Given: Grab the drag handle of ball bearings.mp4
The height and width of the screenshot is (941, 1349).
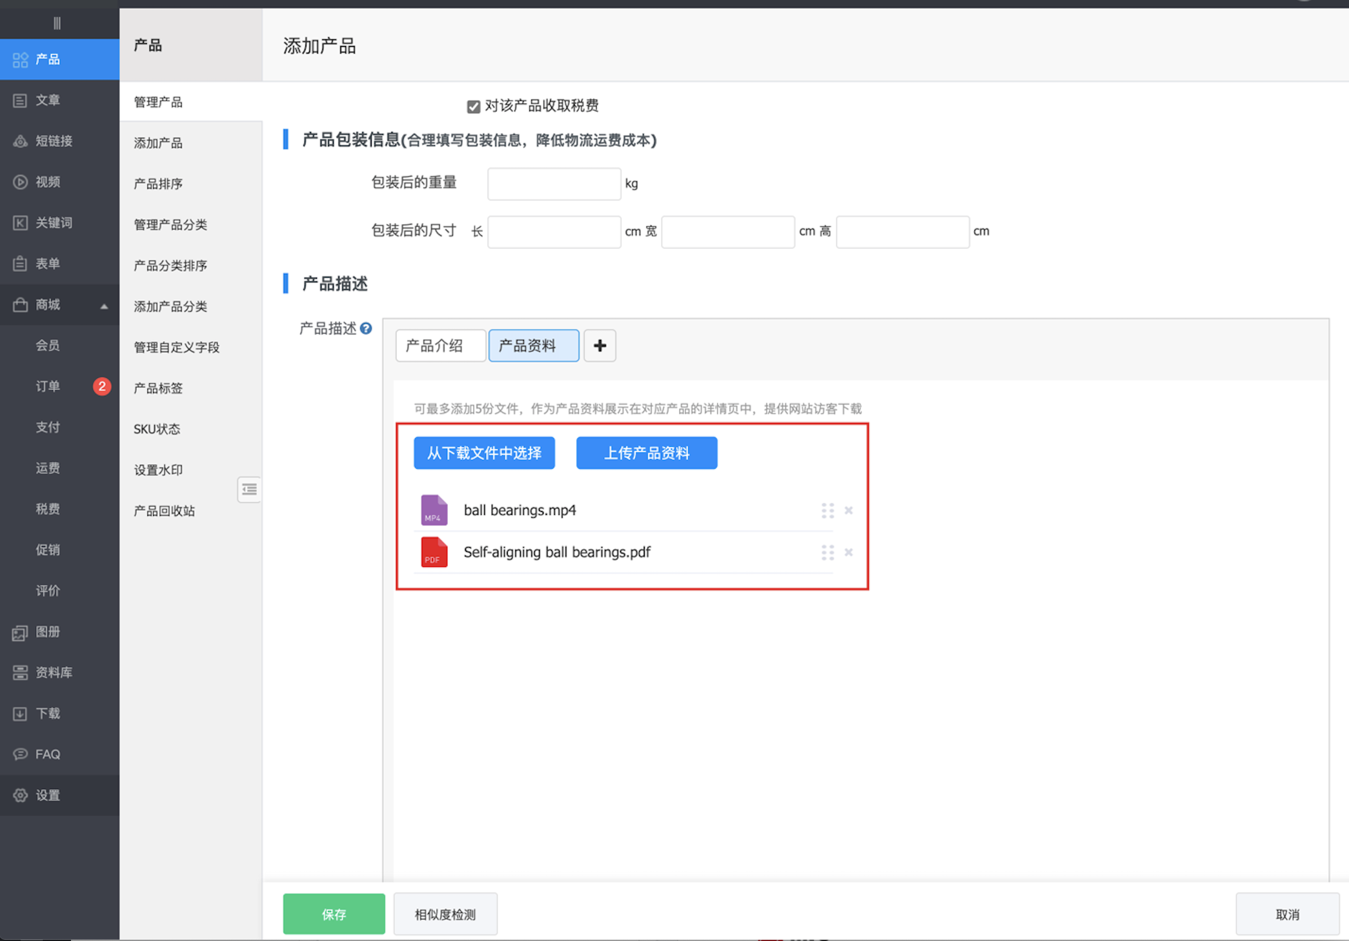Looking at the screenshot, I should tap(828, 510).
